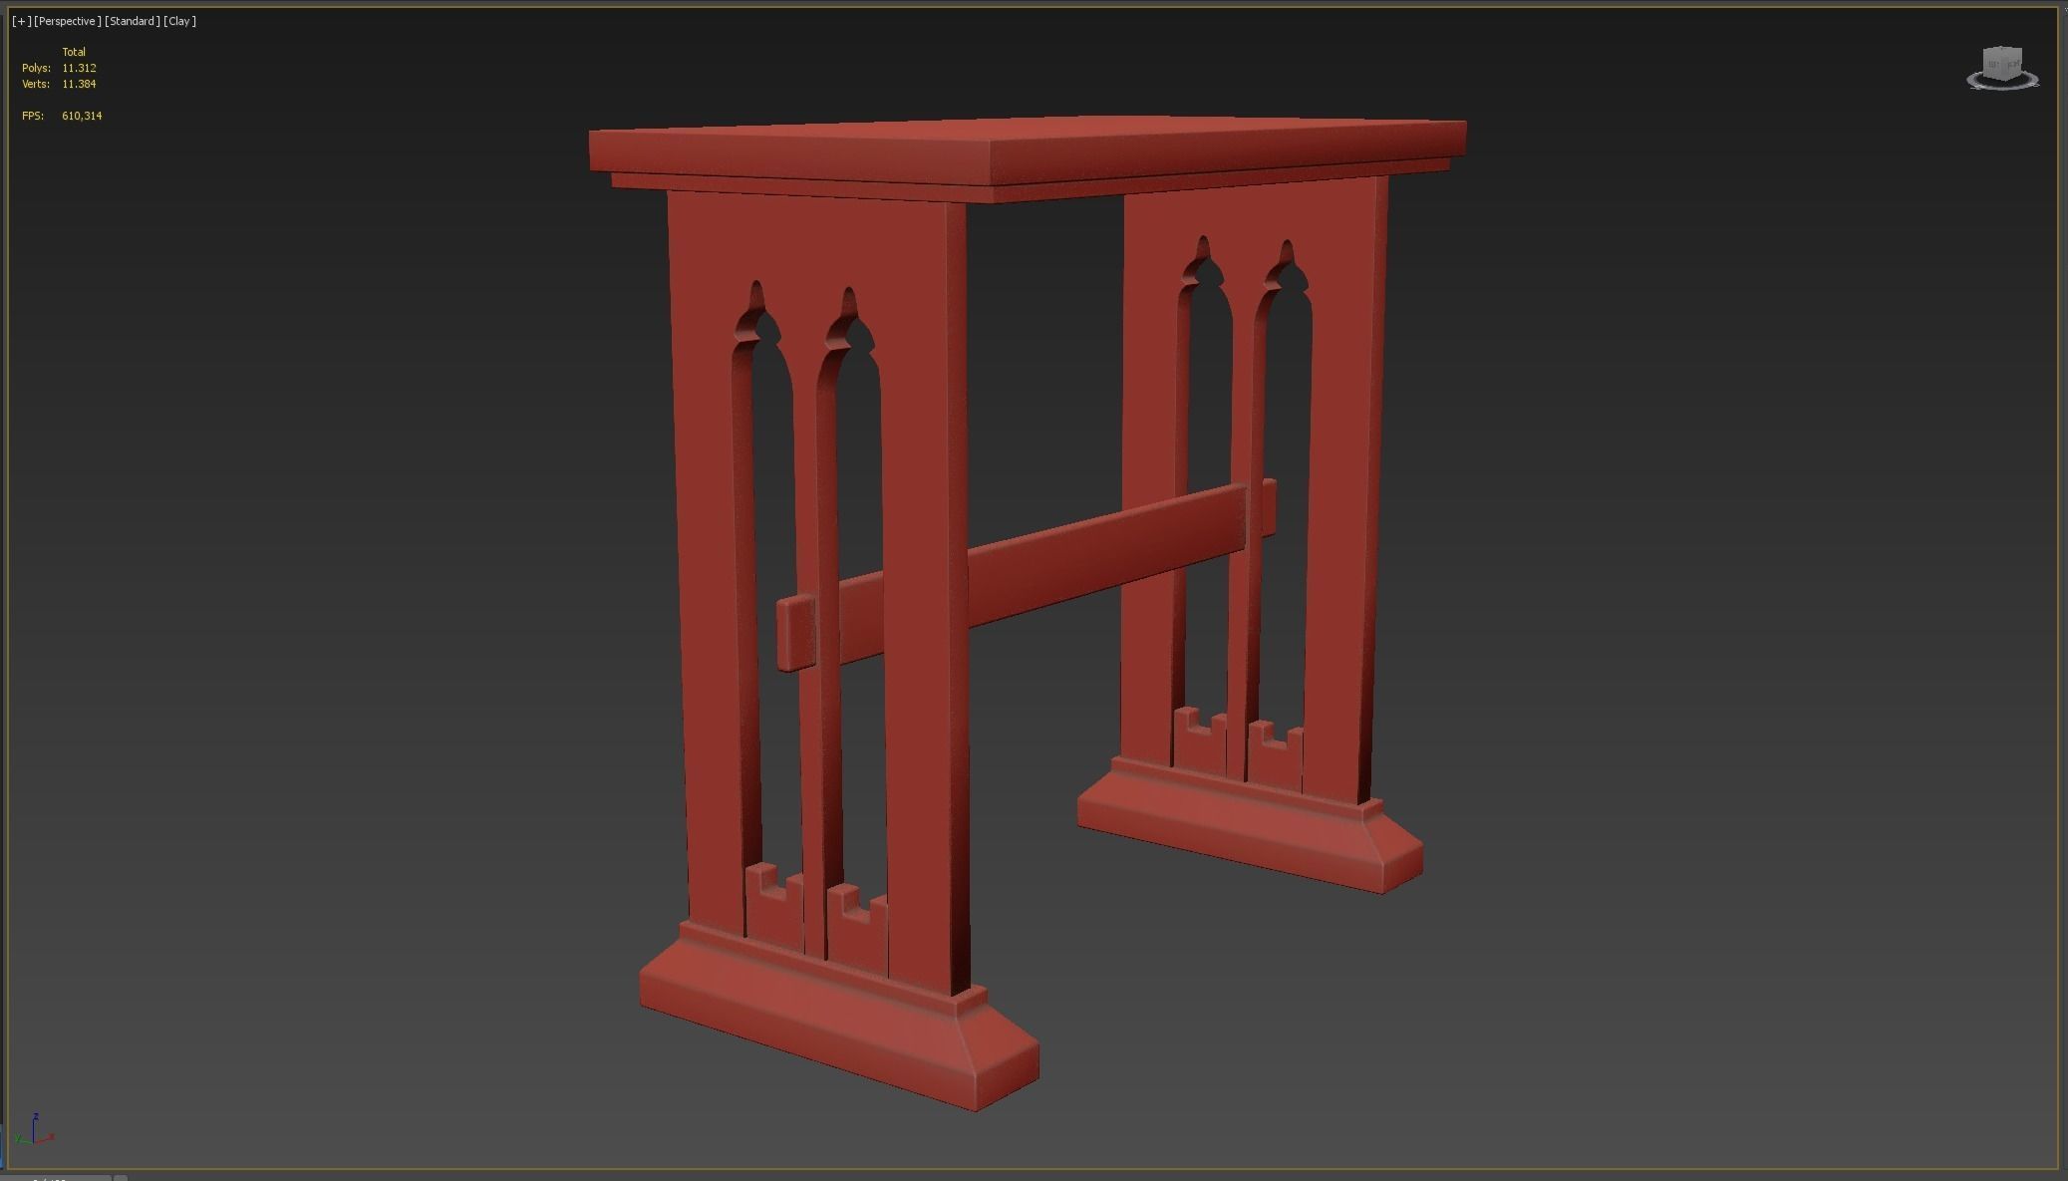This screenshot has height=1181, width=2068.
Task: Click the Polys count value 11.312
Action: point(79,68)
